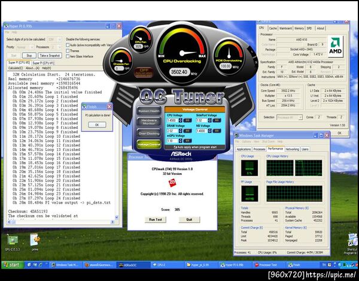The width and height of the screenshot is (359, 281).
Task: Open the Cache tab in CPU-Z
Action: [273, 28]
